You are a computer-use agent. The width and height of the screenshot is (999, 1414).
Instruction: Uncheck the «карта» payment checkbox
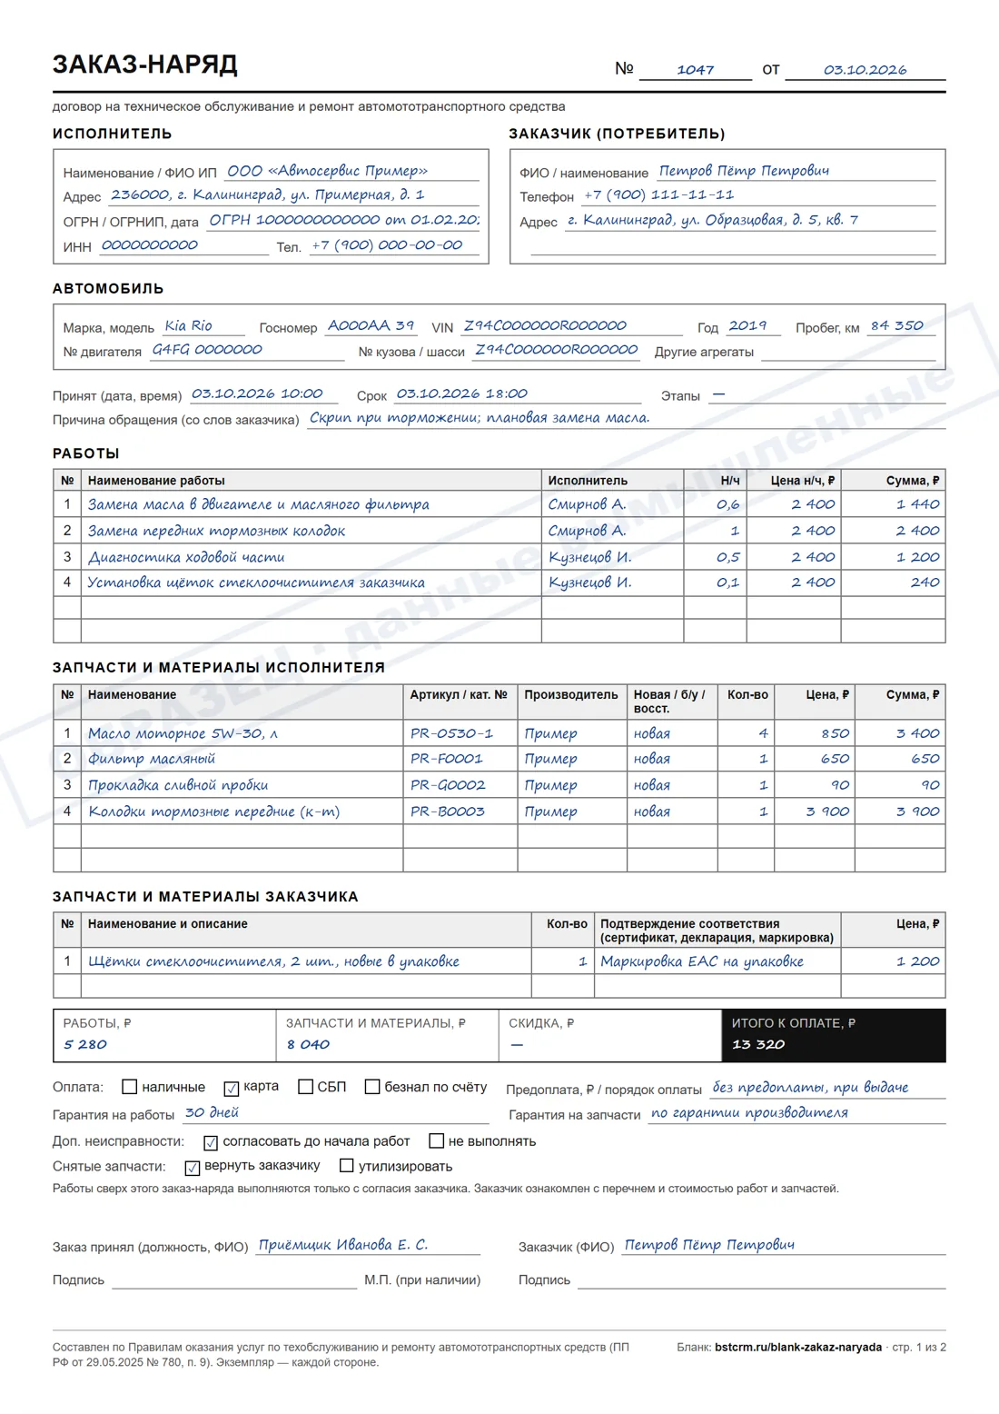[232, 1088]
